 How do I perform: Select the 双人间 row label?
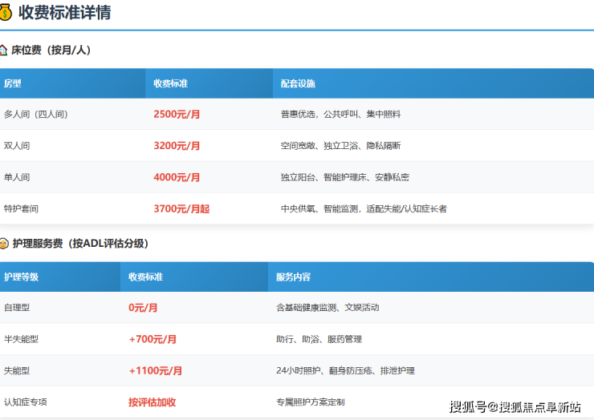pos(17,146)
